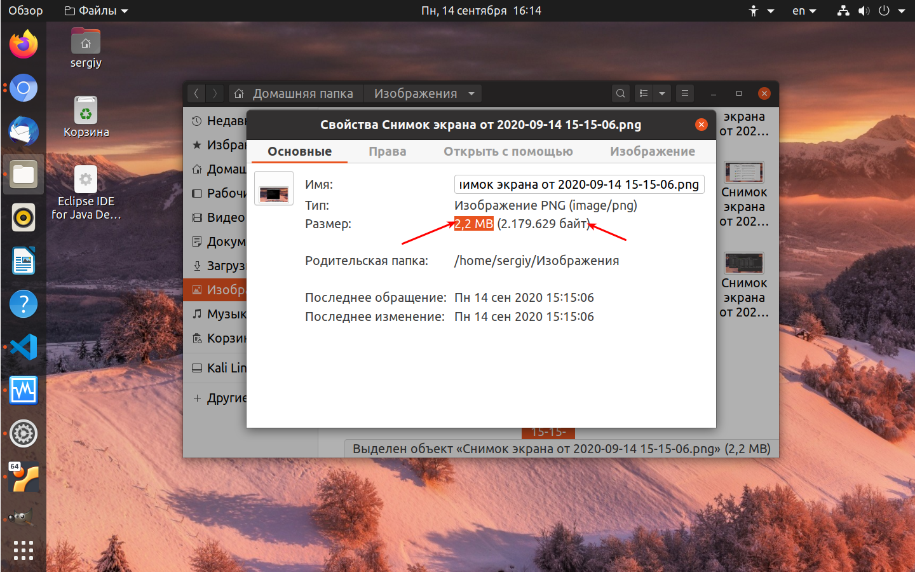915x572 pixels.
Task: Switch to list view in Files toolbar
Action: pos(644,93)
